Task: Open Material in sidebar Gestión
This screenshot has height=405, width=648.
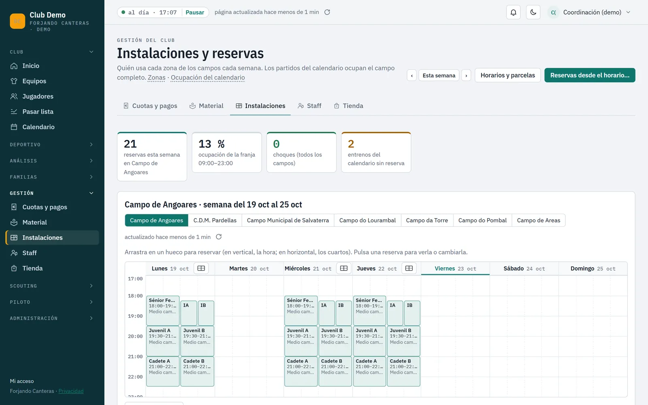Action: pyautogui.click(x=52, y=222)
